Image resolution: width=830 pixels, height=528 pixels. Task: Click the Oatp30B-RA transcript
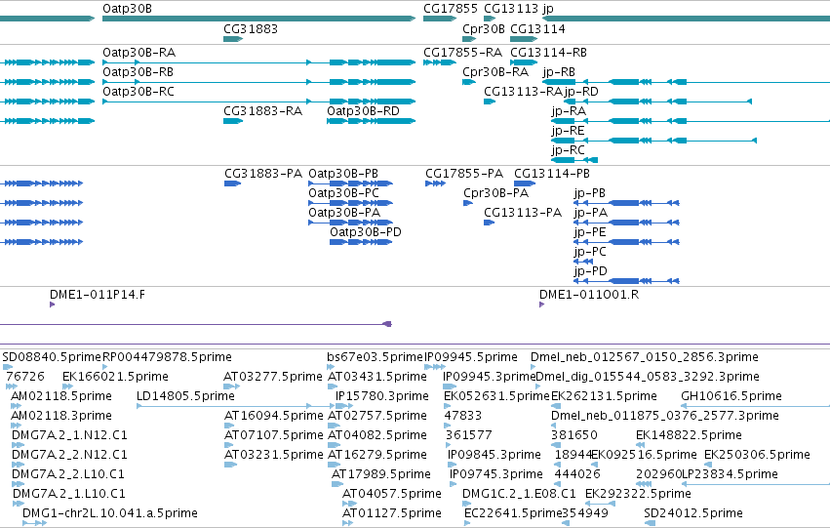click(x=258, y=62)
